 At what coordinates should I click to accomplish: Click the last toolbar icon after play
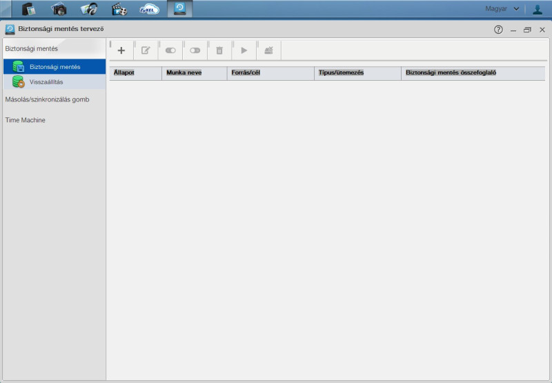(x=268, y=50)
